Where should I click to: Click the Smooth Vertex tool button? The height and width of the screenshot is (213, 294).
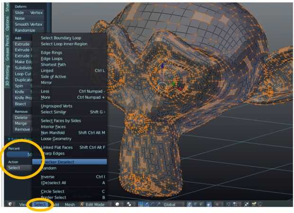(x=28, y=24)
